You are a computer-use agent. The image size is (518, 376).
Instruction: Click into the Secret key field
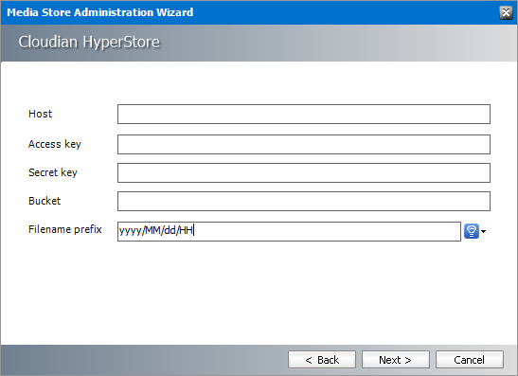tap(304, 172)
